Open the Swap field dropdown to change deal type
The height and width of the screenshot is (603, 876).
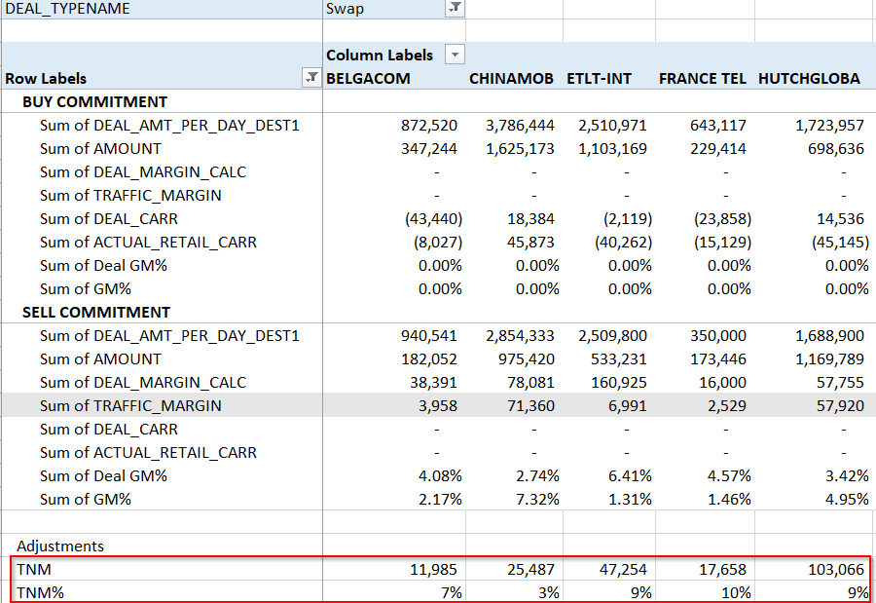tap(456, 8)
